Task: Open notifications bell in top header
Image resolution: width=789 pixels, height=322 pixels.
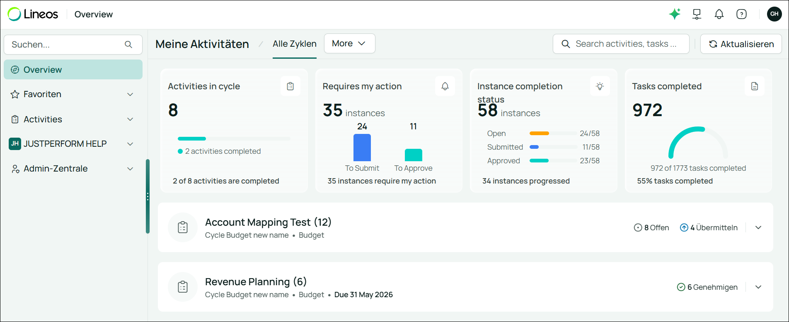Action: 719,14
